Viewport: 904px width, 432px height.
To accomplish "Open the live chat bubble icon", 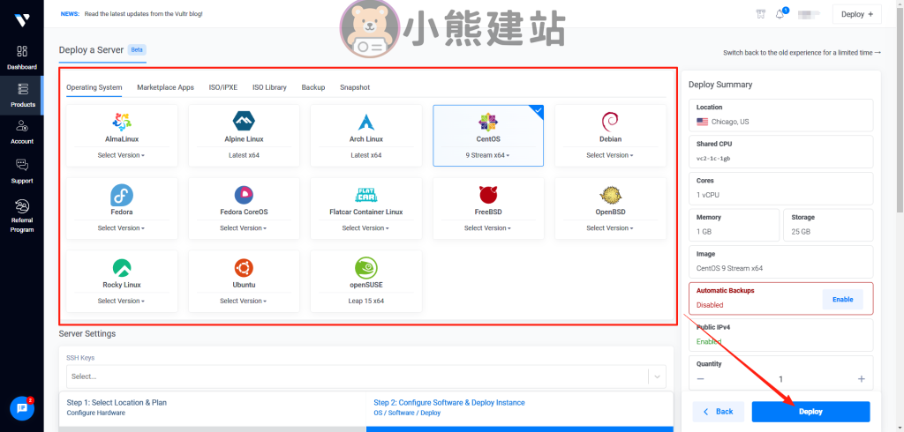I will [22, 408].
